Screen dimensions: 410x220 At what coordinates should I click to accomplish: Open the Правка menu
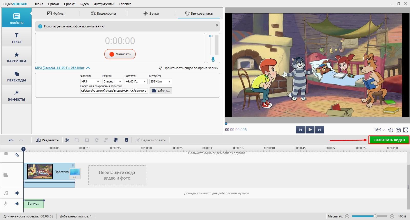[x=53, y=4]
